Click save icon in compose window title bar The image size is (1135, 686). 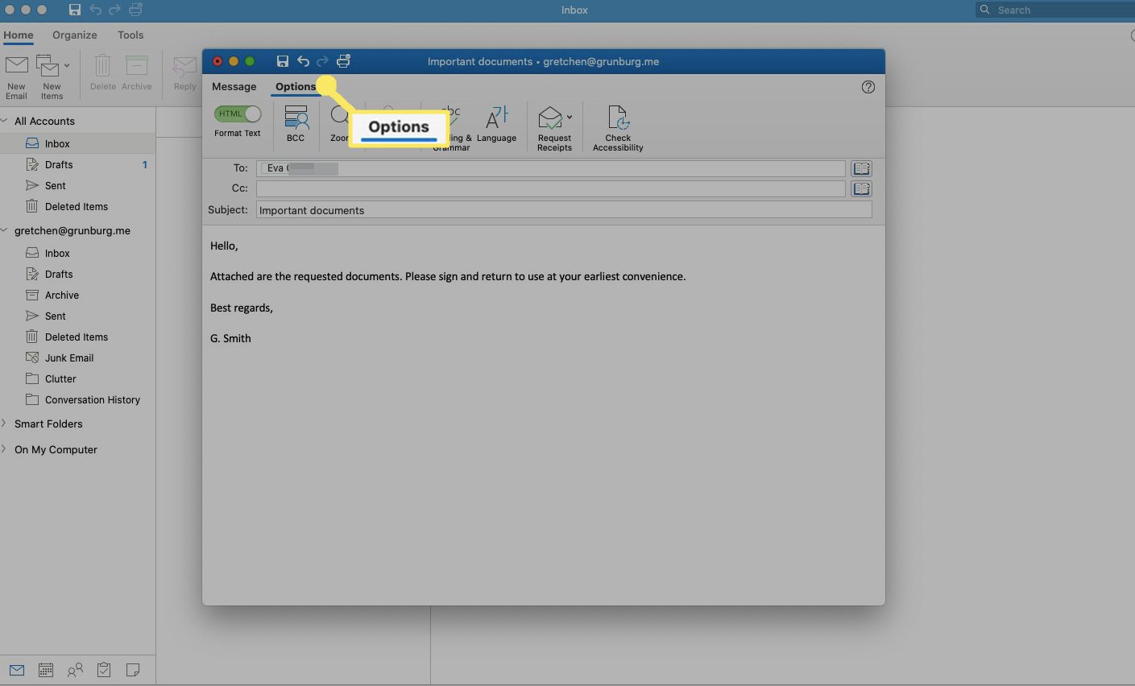(x=282, y=61)
